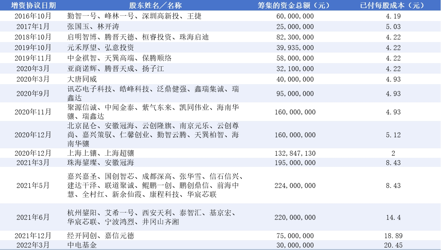The width and height of the screenshot is (441, 250).
Task: Click shareholder cell starting with 杭州鋆阳
Action: [151, 217]
